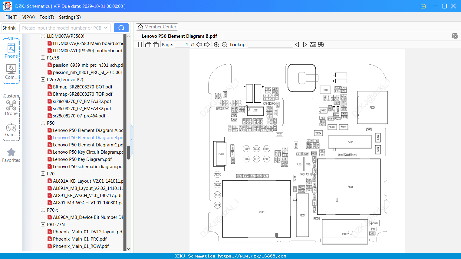Click PDF icon of Phoenix_Main_01_PRC.pdf
This screenshot has width=461, height=259.
pyautogui.click(x=50, y=239)
